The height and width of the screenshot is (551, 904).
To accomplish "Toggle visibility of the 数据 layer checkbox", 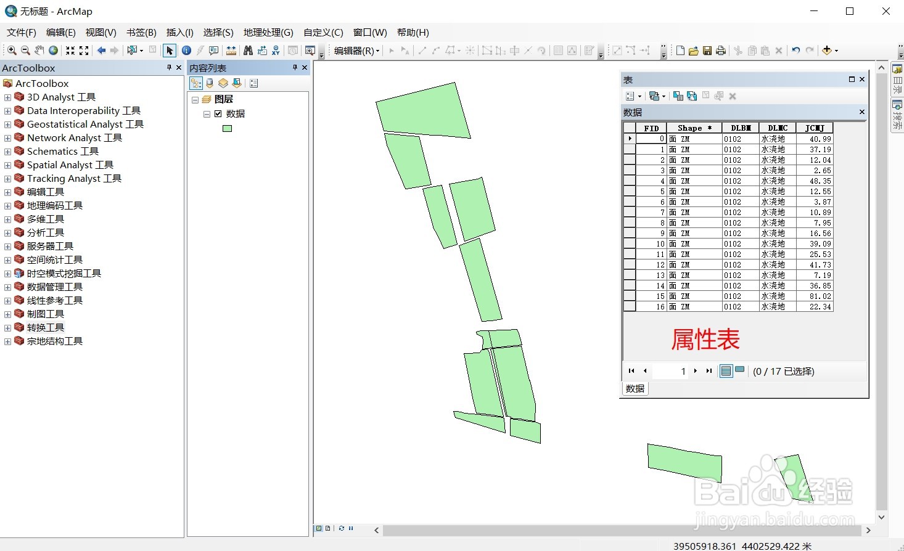I will coord(218,113).
